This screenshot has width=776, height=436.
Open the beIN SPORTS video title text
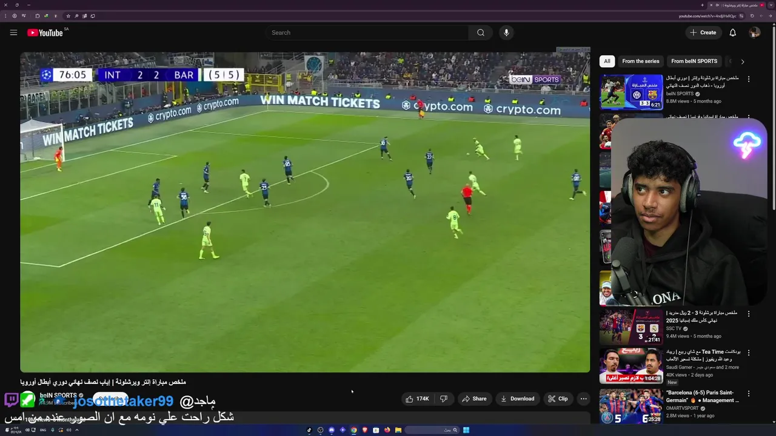(103, 382)
